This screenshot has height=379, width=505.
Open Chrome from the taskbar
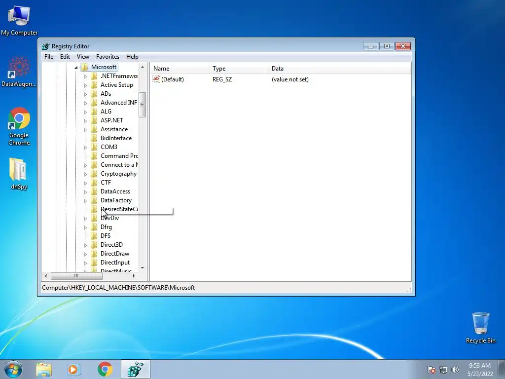point(105,369)
